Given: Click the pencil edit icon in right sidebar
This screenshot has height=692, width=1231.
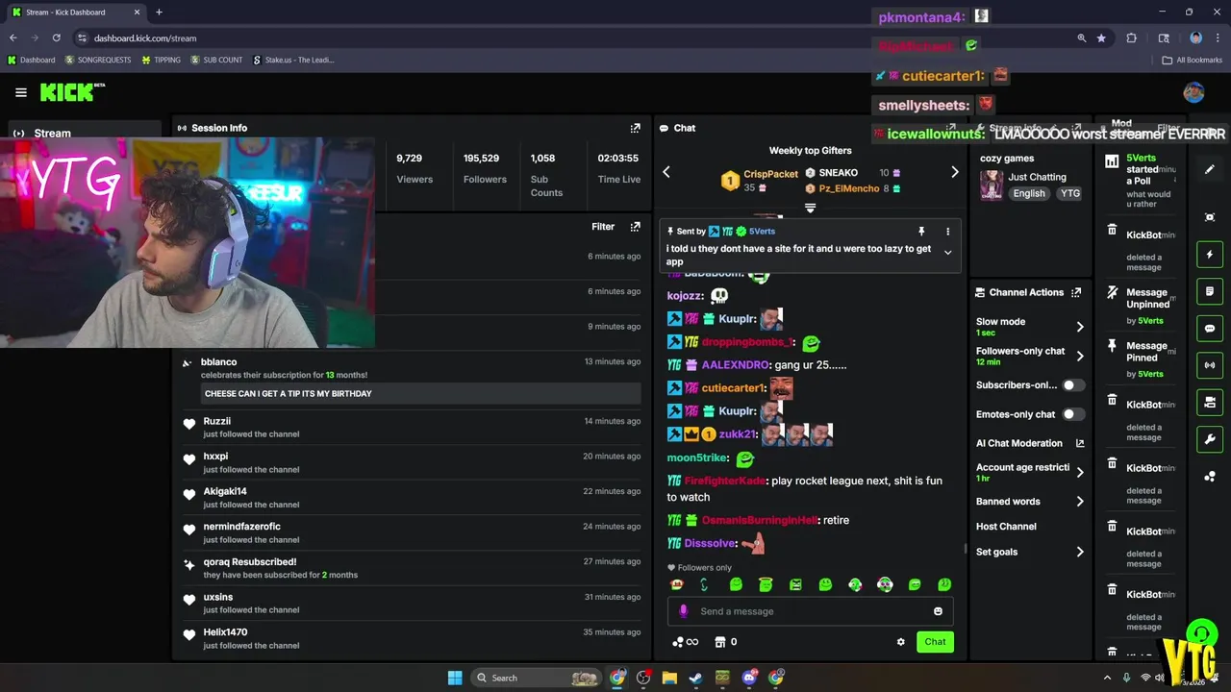Looking at the screenshot, I should pos(1210,169).
